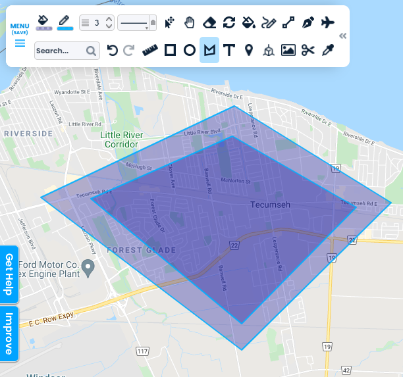
Task: Click the rotate/refresh arrows icon
Action: (229, 23)
